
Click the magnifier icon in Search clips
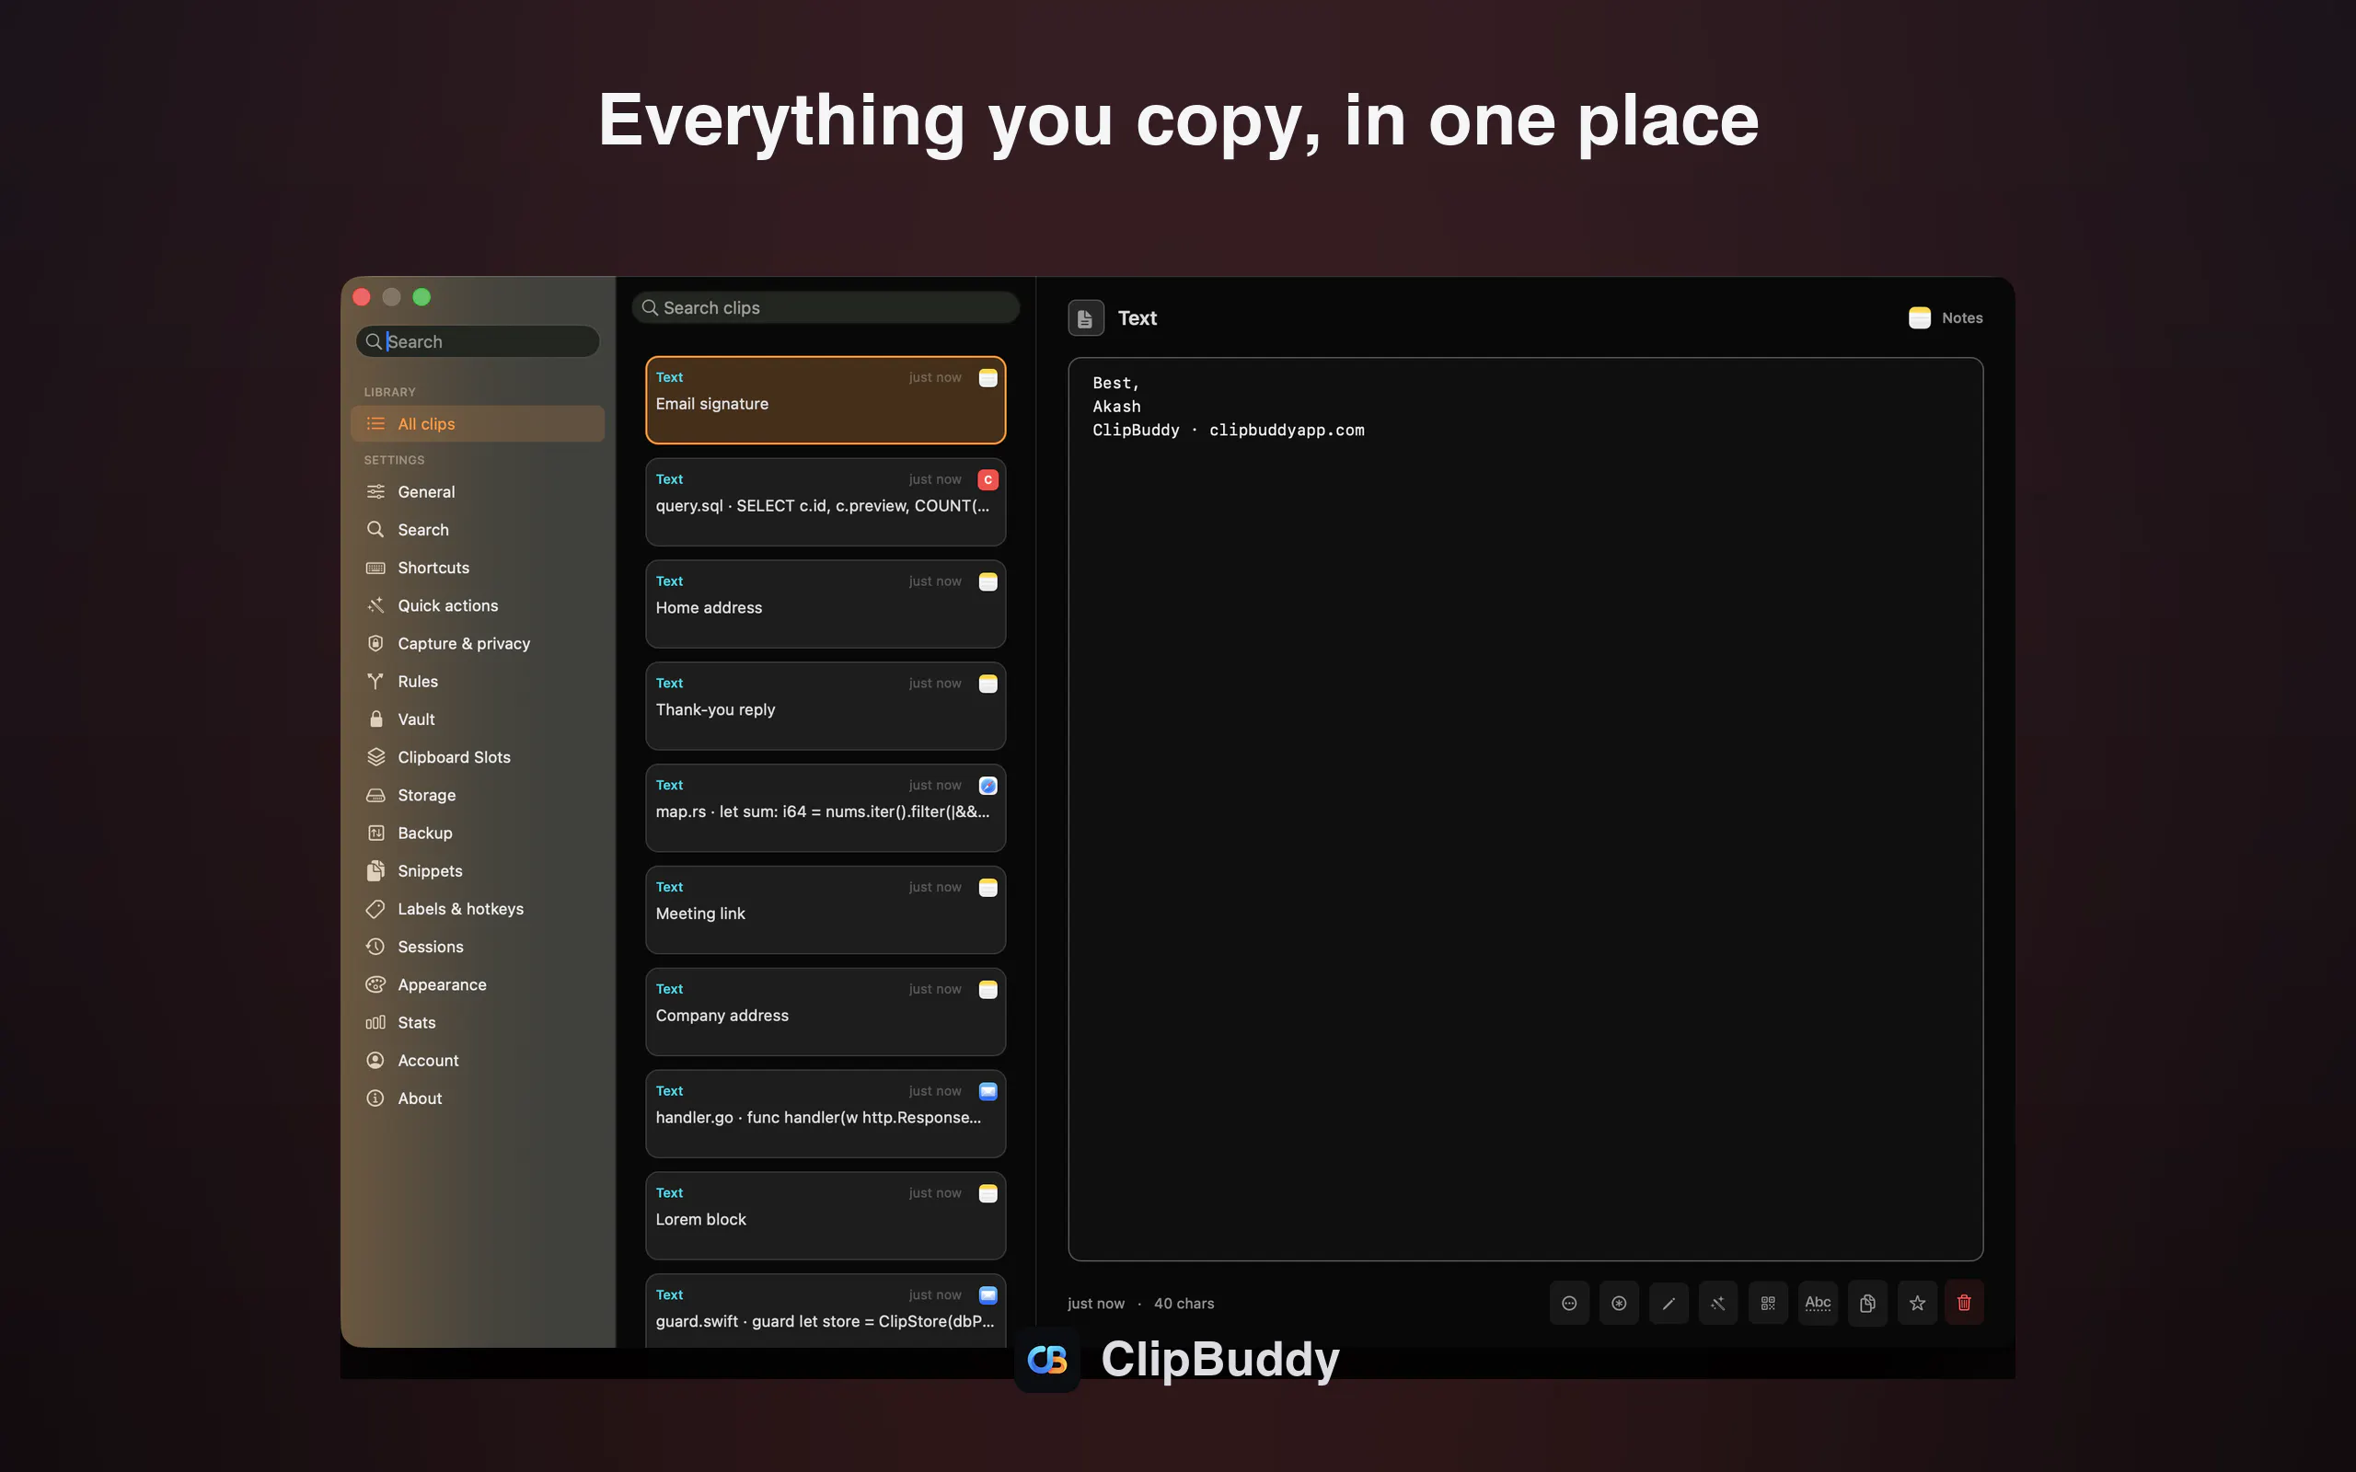click(650, 307)
